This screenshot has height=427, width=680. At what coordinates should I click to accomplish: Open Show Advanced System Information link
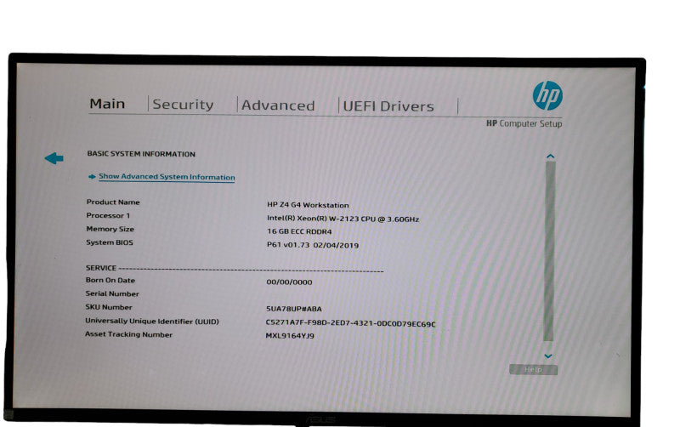coord(167,177)
